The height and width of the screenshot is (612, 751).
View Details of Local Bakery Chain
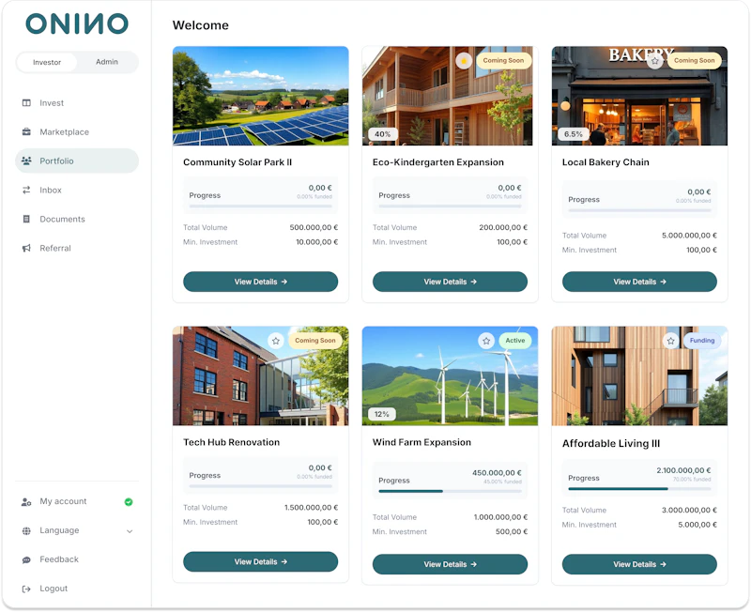[639, 282]
